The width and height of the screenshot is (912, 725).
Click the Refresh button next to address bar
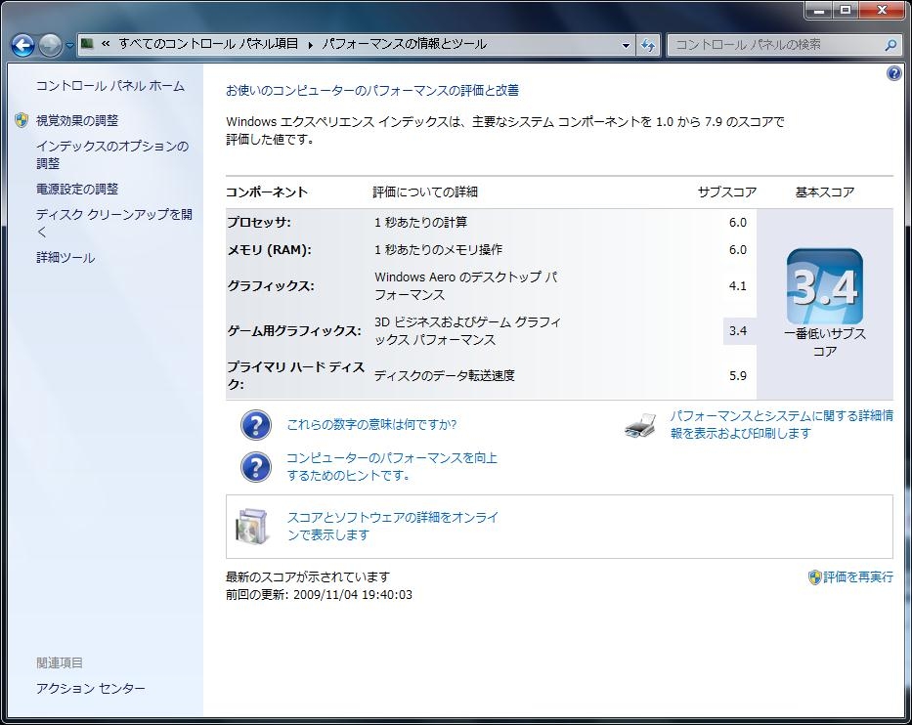[x=648, y=45]
